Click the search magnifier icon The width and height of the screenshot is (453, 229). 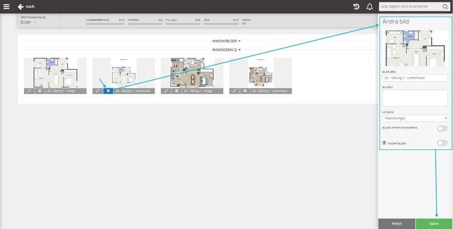[445, 7]
